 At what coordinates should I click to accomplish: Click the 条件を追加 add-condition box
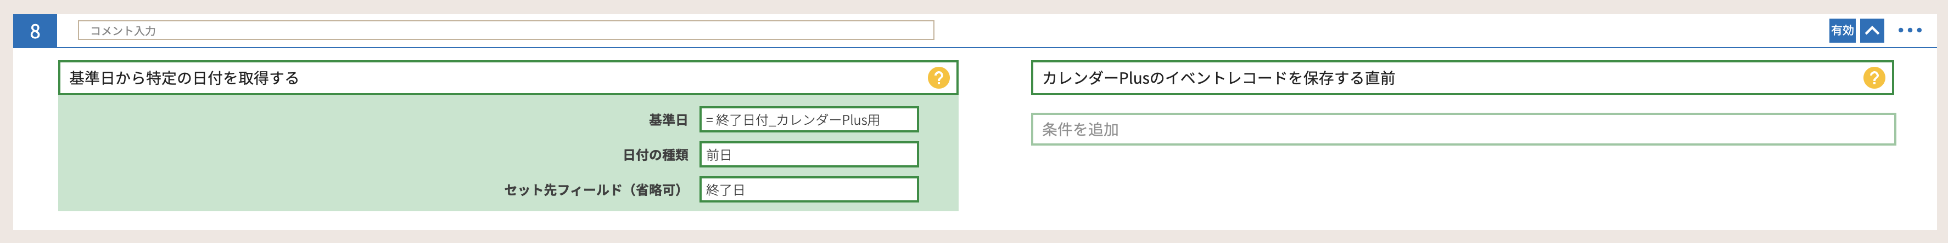pos(1463,129)
